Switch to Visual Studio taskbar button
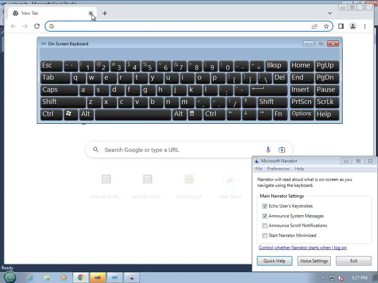The height and width of the screenshot is (283, 378). click(x=97, y=278)
